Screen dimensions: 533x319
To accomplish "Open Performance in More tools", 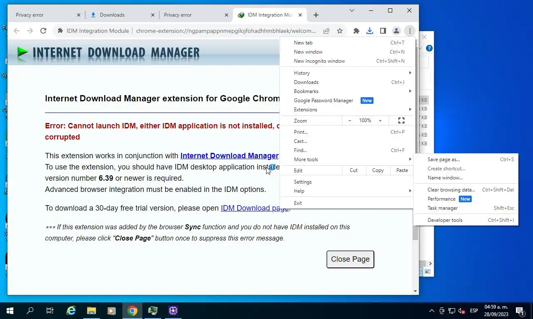I will click(466, 199).
